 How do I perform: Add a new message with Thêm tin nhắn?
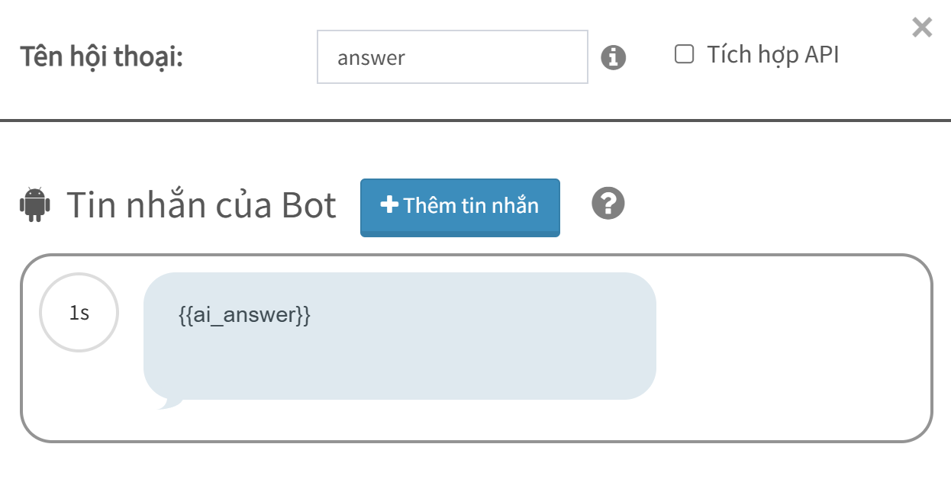pyautogui.click(x=459, y=208)
